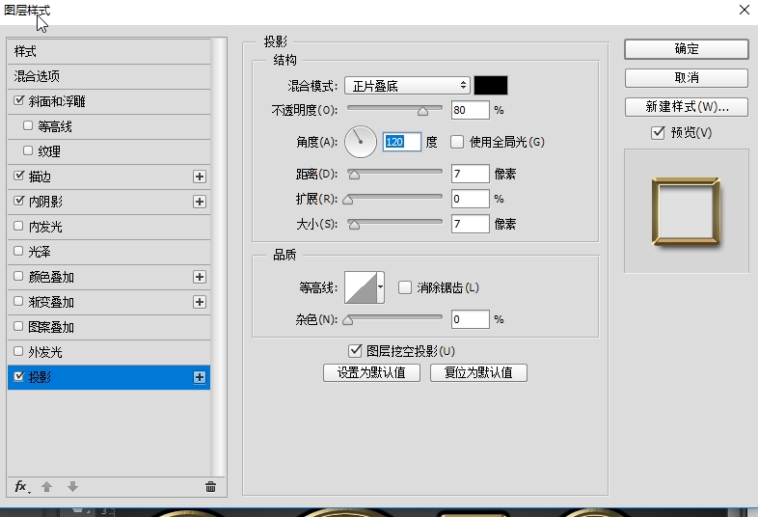The height and width of the screenshot is (517, 758).
Task: Enable the 颜色叠加 checkbox
Action: (x=18, y=276)
